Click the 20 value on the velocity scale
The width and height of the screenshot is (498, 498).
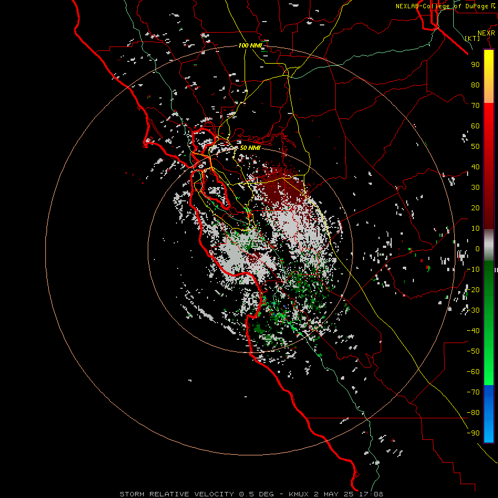point(475,207)
